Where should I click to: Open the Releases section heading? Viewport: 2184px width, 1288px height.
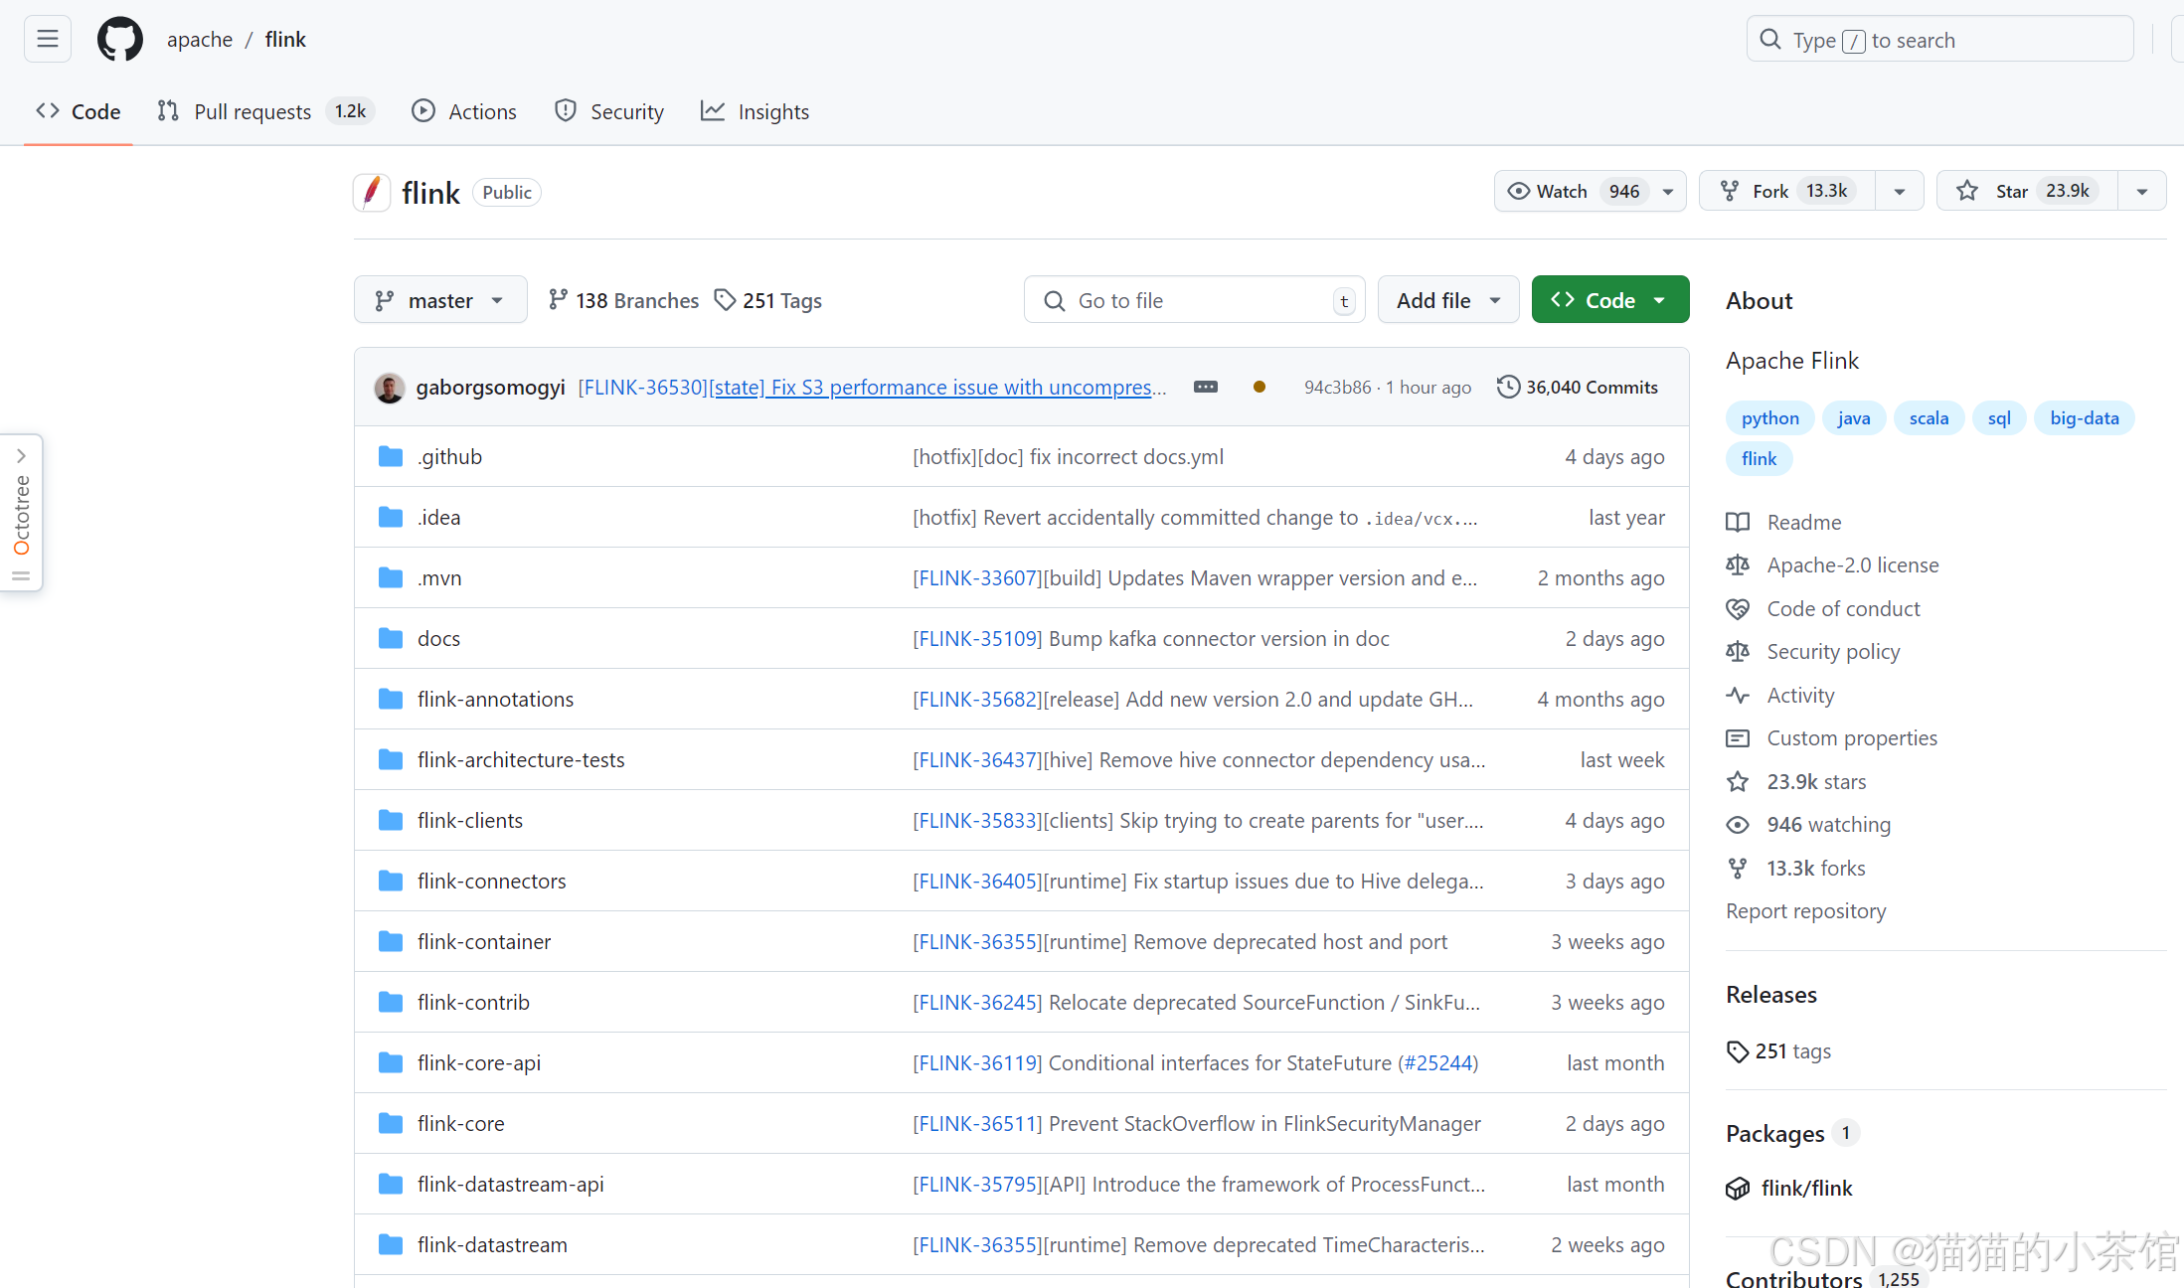[1771, 994]
